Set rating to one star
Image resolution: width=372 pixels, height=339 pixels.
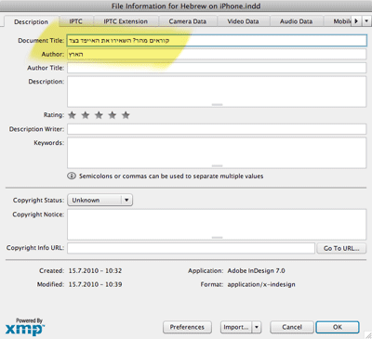(x=72, y=115)
